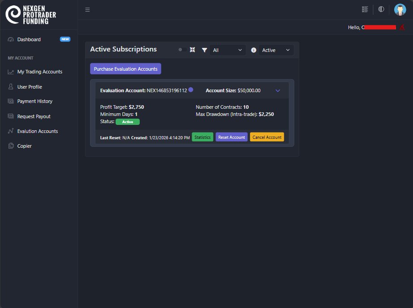Click the Account Size $50,000.00 text
Image resolution: width=413 pixels, height=308 pixels.
click(233, 90)
